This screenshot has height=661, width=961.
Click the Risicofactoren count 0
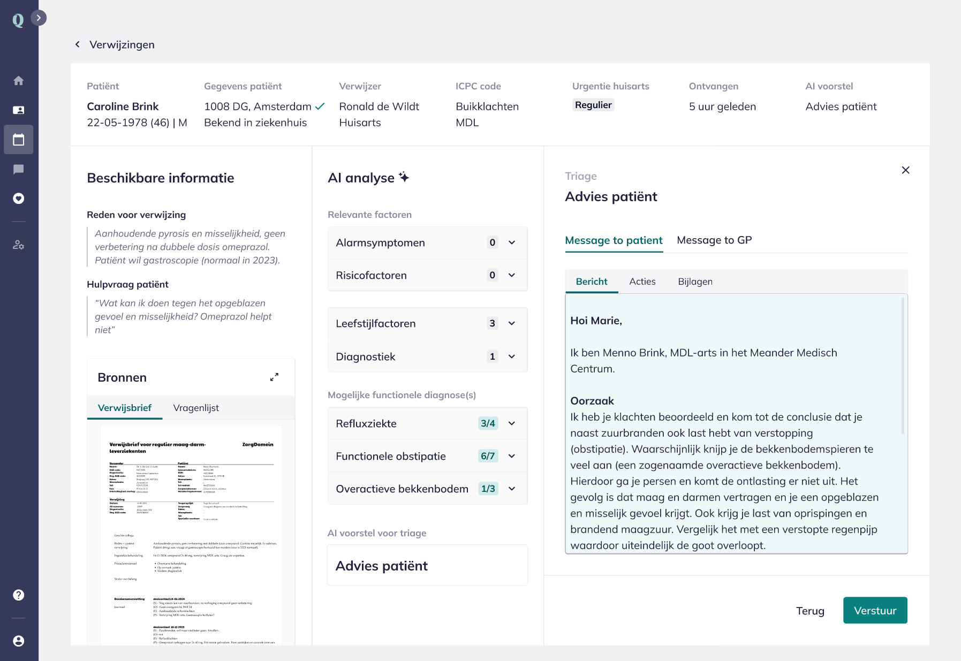pyautogui.click(x=493, y=275)
